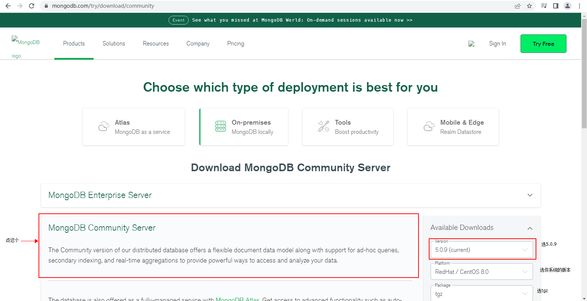Open the Version 5.0.9 dropdown
Viewport: 587px width, 301px height.
click(481, 250)
